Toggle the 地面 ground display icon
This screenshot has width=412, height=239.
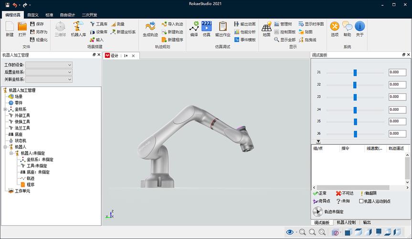point(266,29)
